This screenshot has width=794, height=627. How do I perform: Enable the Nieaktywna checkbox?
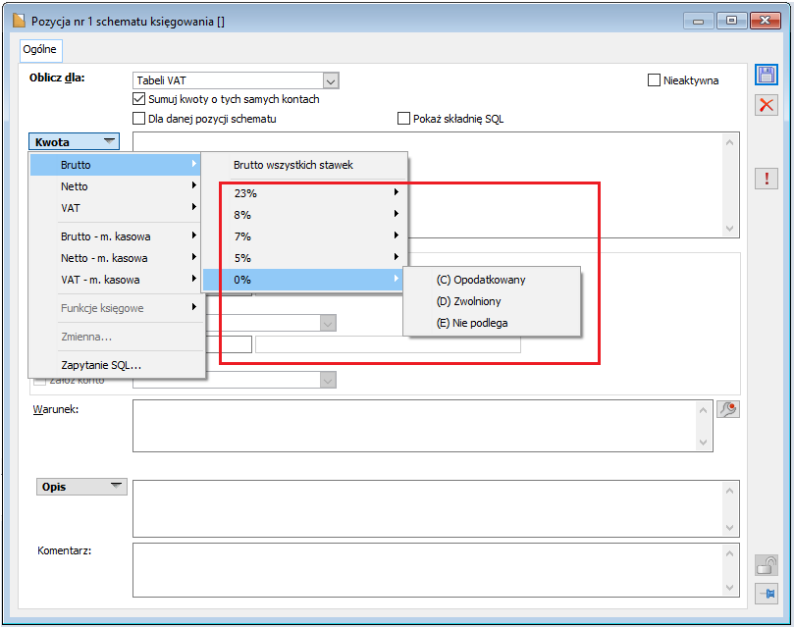[654, 80]
